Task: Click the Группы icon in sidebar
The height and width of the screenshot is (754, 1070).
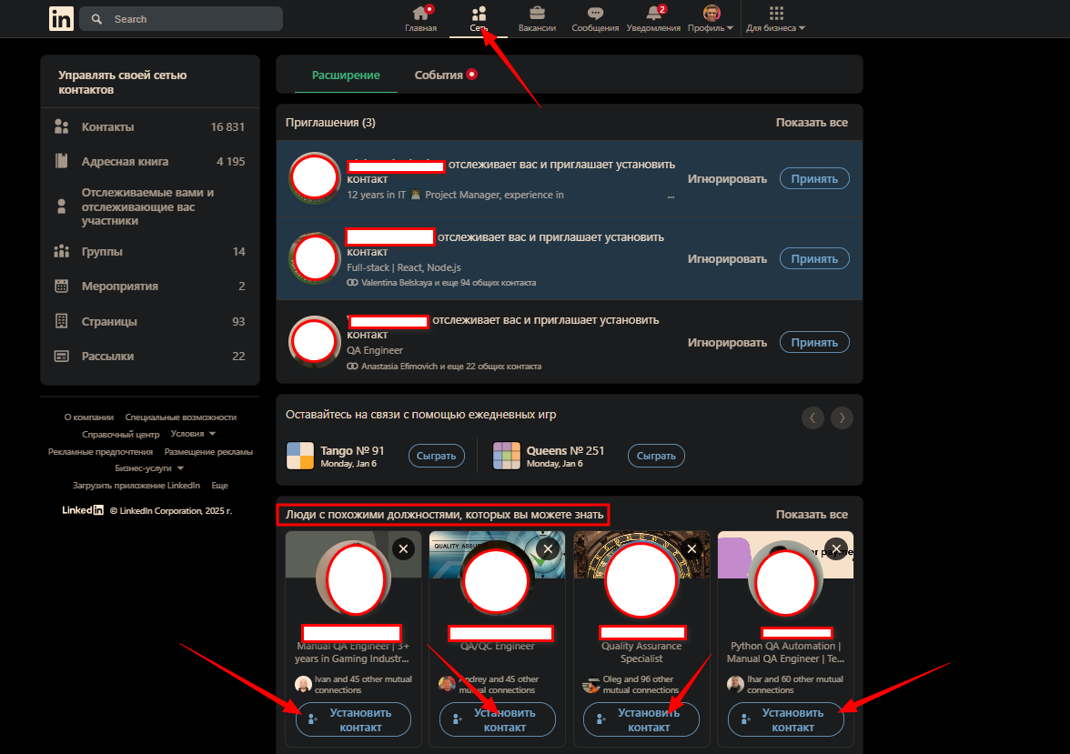Action: coord(62,251)
